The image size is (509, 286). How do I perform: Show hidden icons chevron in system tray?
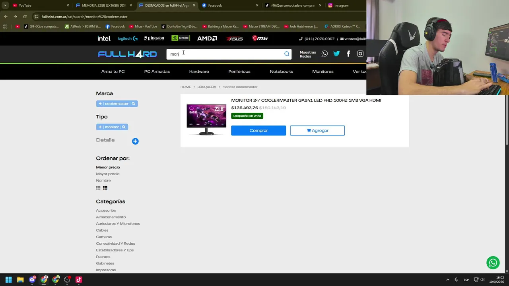coord(447,280)
